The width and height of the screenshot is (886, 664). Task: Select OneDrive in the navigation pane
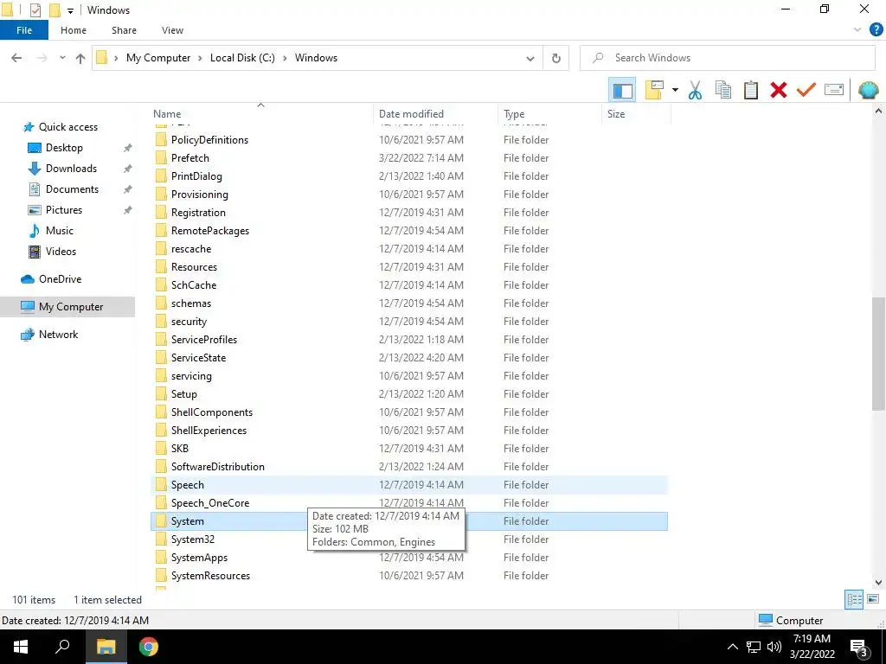[x=60, y=279]
